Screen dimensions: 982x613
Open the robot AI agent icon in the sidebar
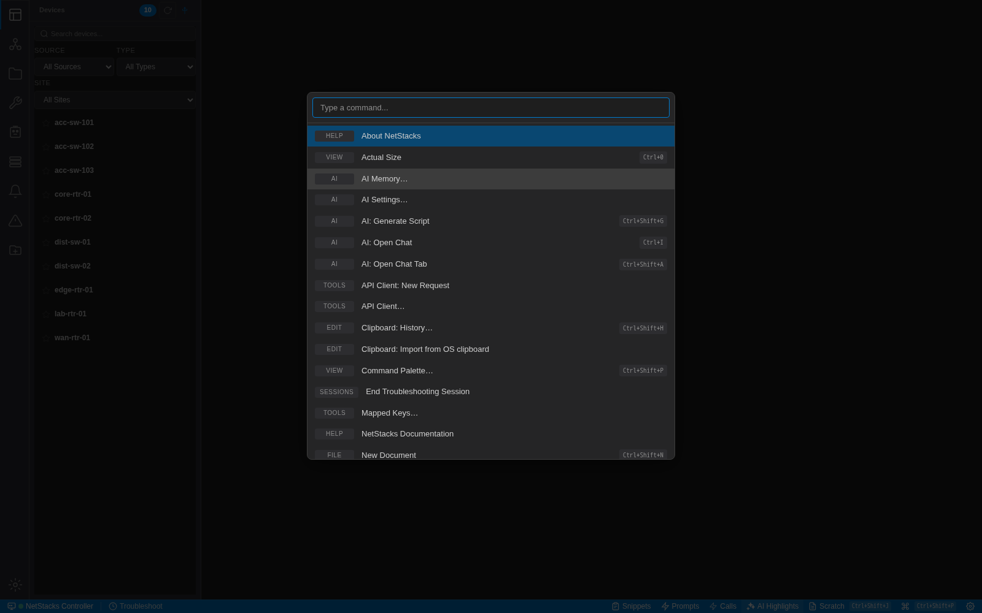click(15, 132)
